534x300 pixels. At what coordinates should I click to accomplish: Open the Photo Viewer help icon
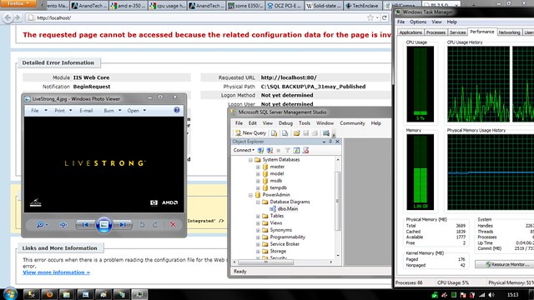176,110
